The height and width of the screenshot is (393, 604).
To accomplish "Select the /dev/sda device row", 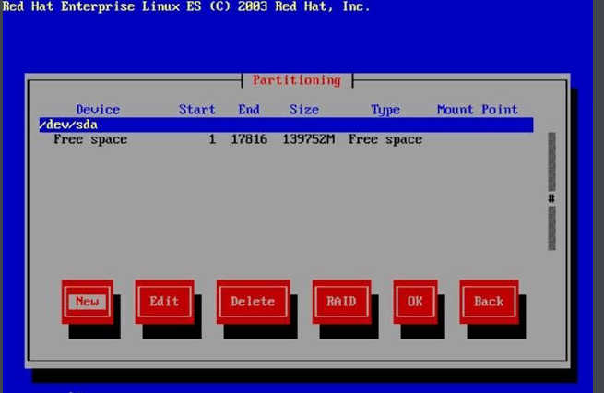I will 286,125.
